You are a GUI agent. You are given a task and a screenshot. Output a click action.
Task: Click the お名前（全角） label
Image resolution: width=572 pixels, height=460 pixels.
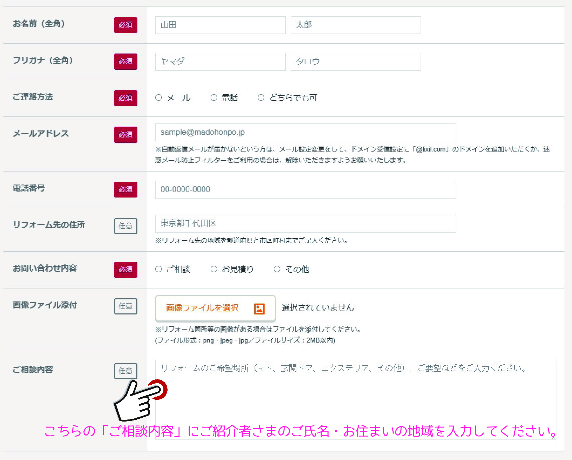click(x=39, y=24)
